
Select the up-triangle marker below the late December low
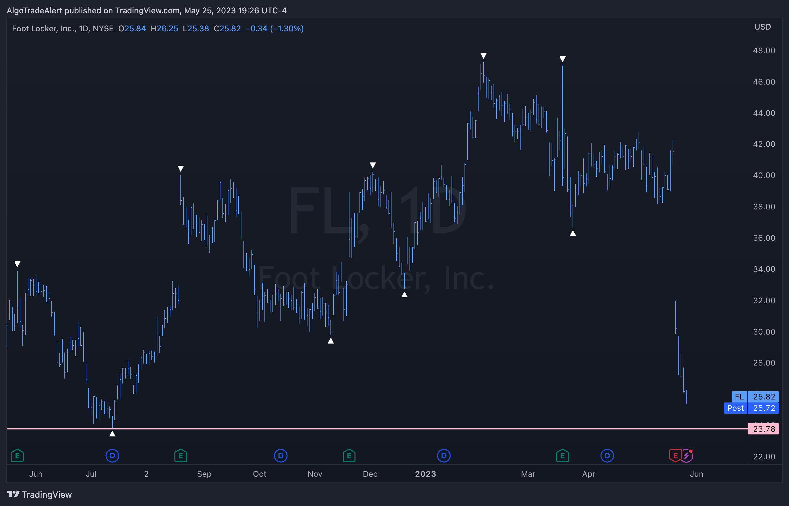coord(405,294)
